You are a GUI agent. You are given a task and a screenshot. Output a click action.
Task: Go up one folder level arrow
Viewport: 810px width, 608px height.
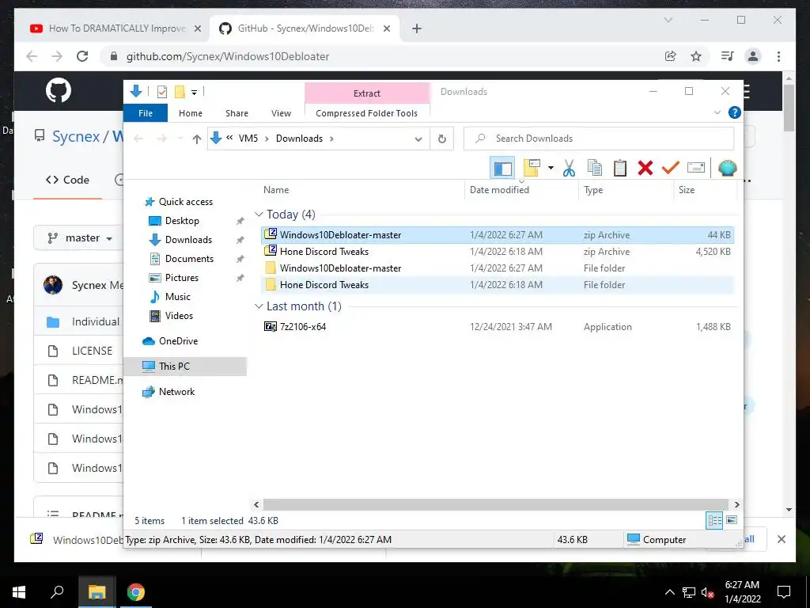[196, 139]
